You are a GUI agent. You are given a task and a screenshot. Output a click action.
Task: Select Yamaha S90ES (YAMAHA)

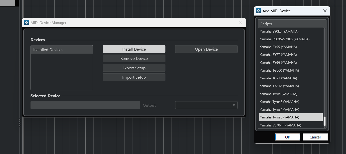[x=291, y=31]
